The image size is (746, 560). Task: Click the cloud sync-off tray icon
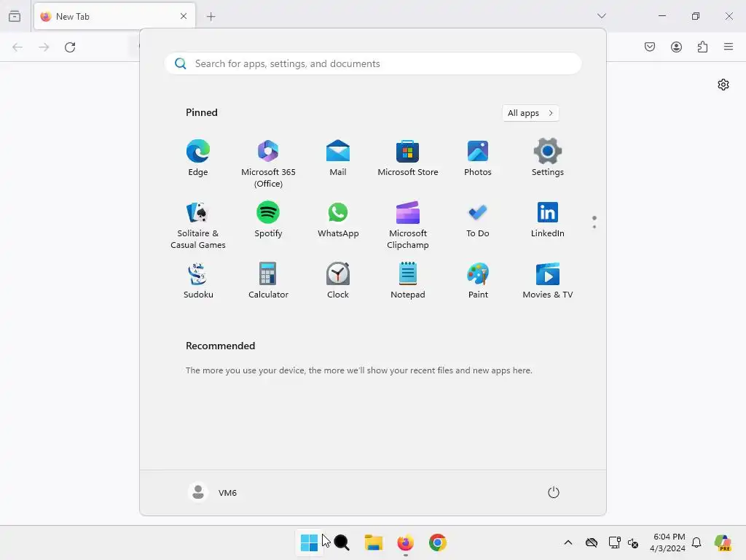click(592, 542)
